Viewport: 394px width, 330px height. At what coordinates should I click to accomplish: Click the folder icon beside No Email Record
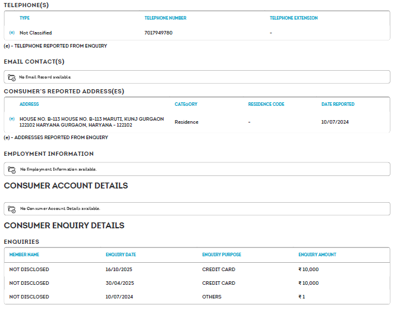[12, 77]
